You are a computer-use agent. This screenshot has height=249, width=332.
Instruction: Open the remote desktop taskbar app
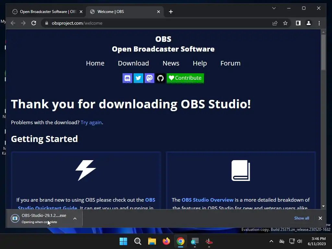(195, 241)
